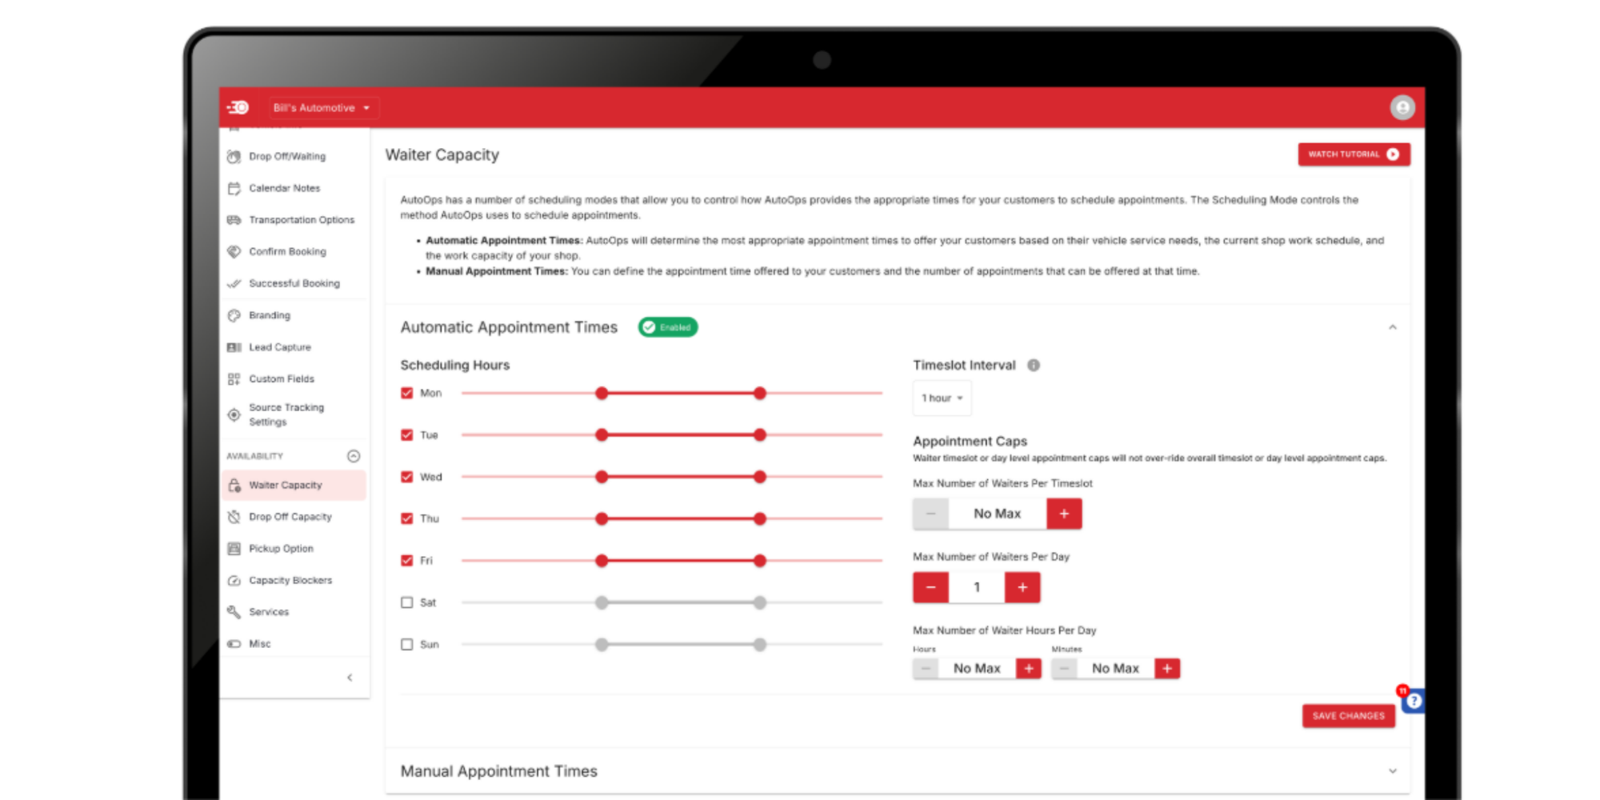Click the Confirm Booking icon
1600x800 pixels.
[x=234, y=252]
